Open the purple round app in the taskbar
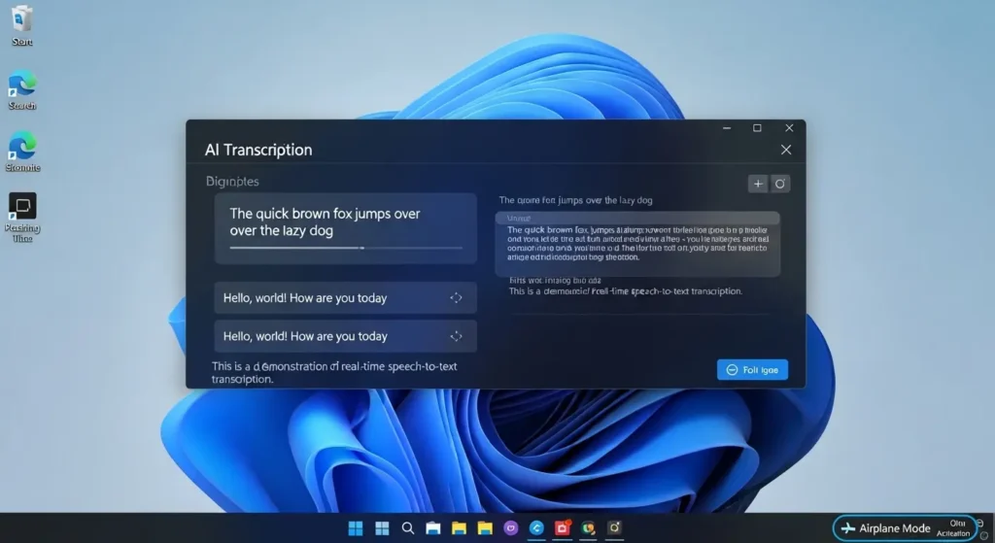This screenshot has height=543, width=995. [511, 528]
